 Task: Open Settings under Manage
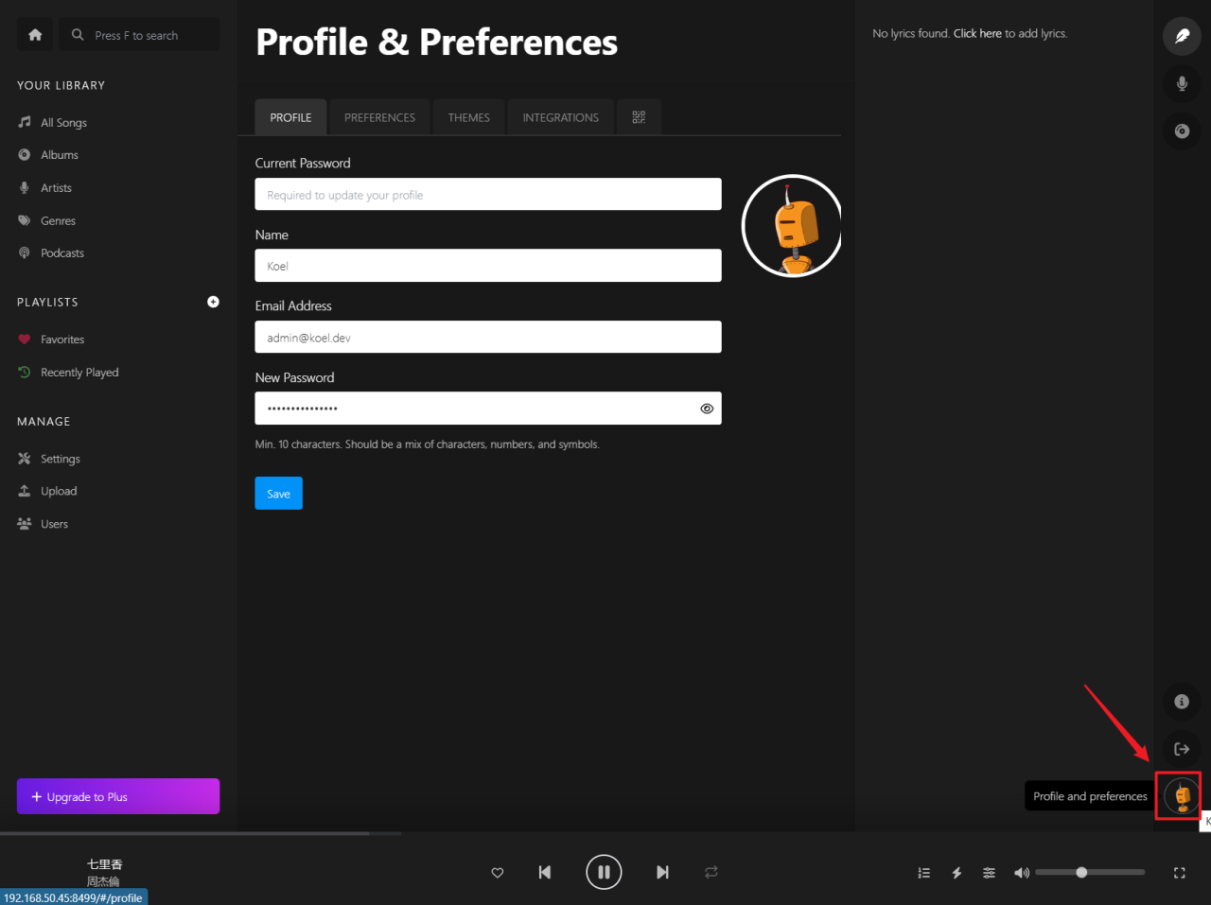60,459
